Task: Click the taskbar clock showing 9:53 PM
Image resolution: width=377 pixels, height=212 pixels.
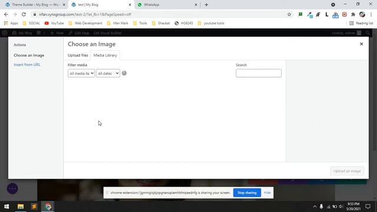Action: point(353,207)
